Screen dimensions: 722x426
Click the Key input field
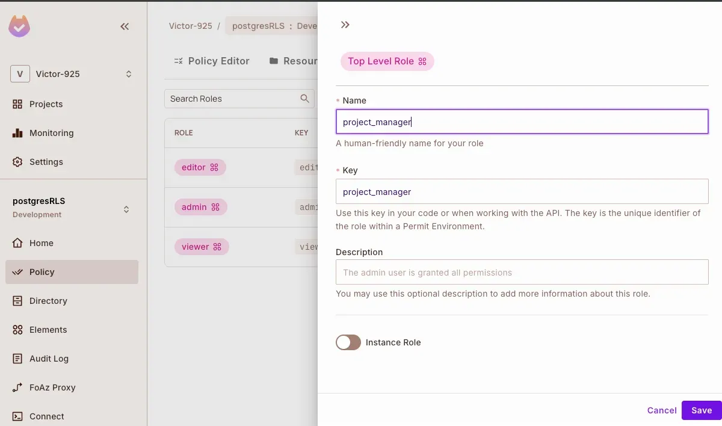point(522,191)
